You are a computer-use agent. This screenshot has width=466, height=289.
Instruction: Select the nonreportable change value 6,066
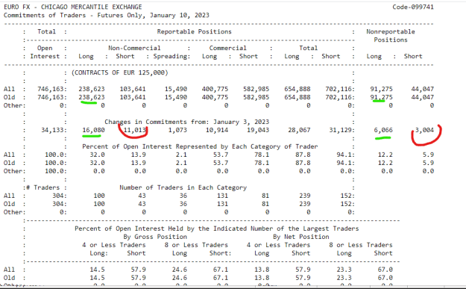(383, 130)
